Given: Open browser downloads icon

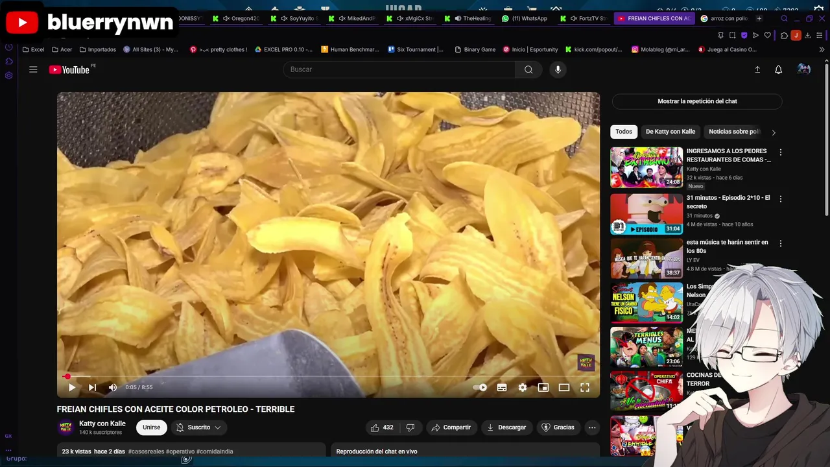Looking at the screenshot, I should [809, 35].
